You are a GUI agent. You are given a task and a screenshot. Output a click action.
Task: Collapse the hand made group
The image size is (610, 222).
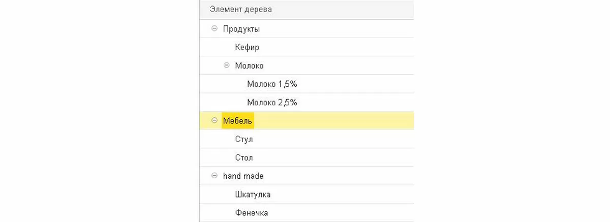214,176
